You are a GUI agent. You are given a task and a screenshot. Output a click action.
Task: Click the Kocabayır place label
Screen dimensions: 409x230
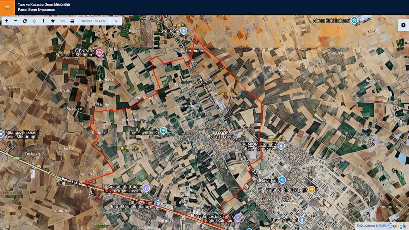[227, 93]
